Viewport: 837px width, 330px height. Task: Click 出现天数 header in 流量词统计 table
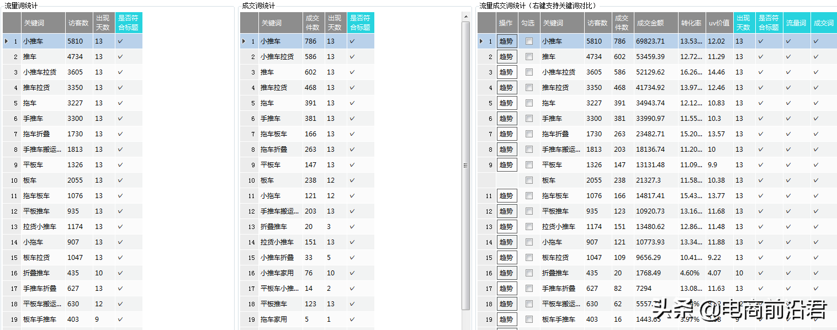[104, 23]
